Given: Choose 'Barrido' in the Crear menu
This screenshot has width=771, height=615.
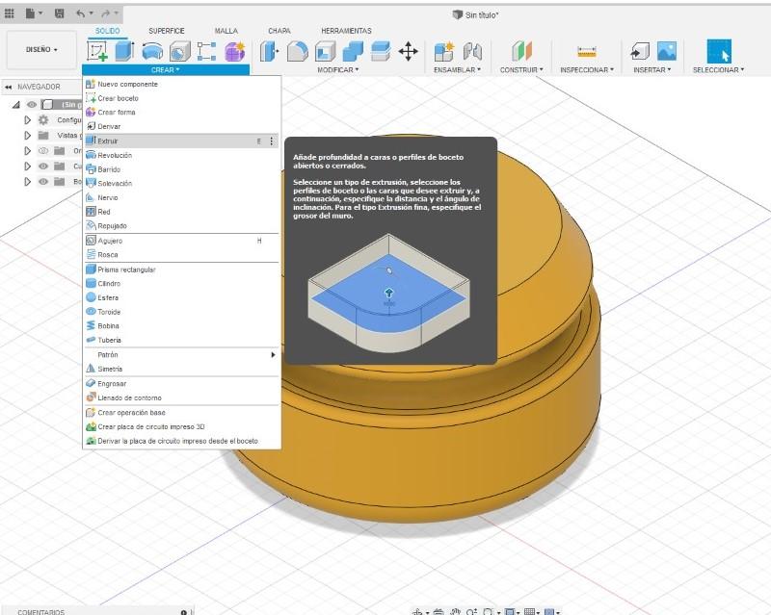Looking at the screenshot, I should [182, 169].
